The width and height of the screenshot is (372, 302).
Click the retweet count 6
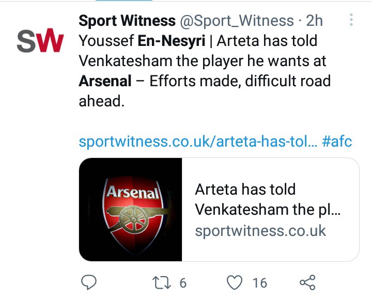[x=183, y=283]
